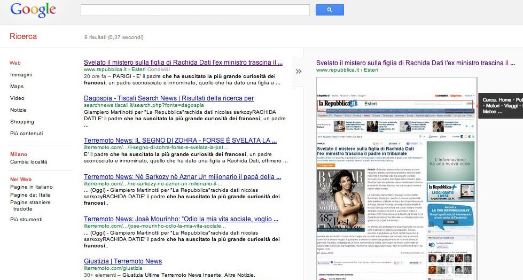523x280 pixels.
Task: Click the '9 risultati (0,37 secondi)' text
Action: click(x=114, y=37)
